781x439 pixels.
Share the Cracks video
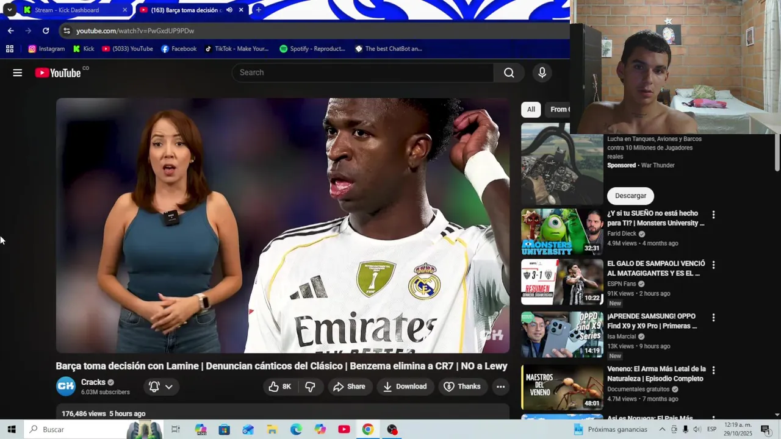coord(349,387)
